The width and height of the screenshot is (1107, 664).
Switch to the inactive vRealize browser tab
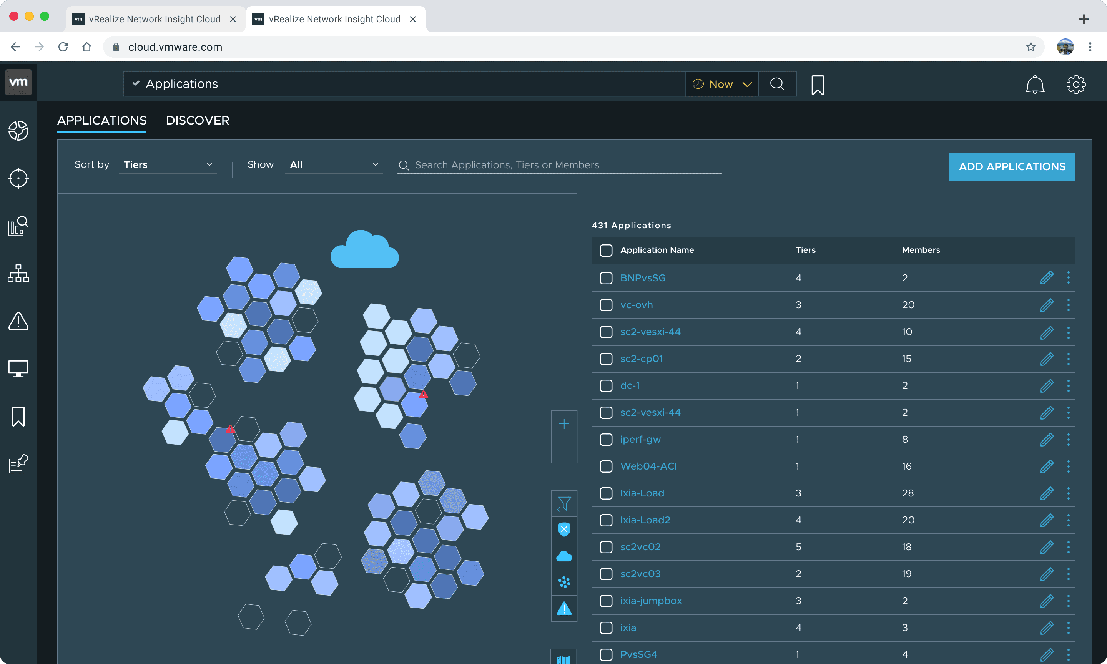155,19
